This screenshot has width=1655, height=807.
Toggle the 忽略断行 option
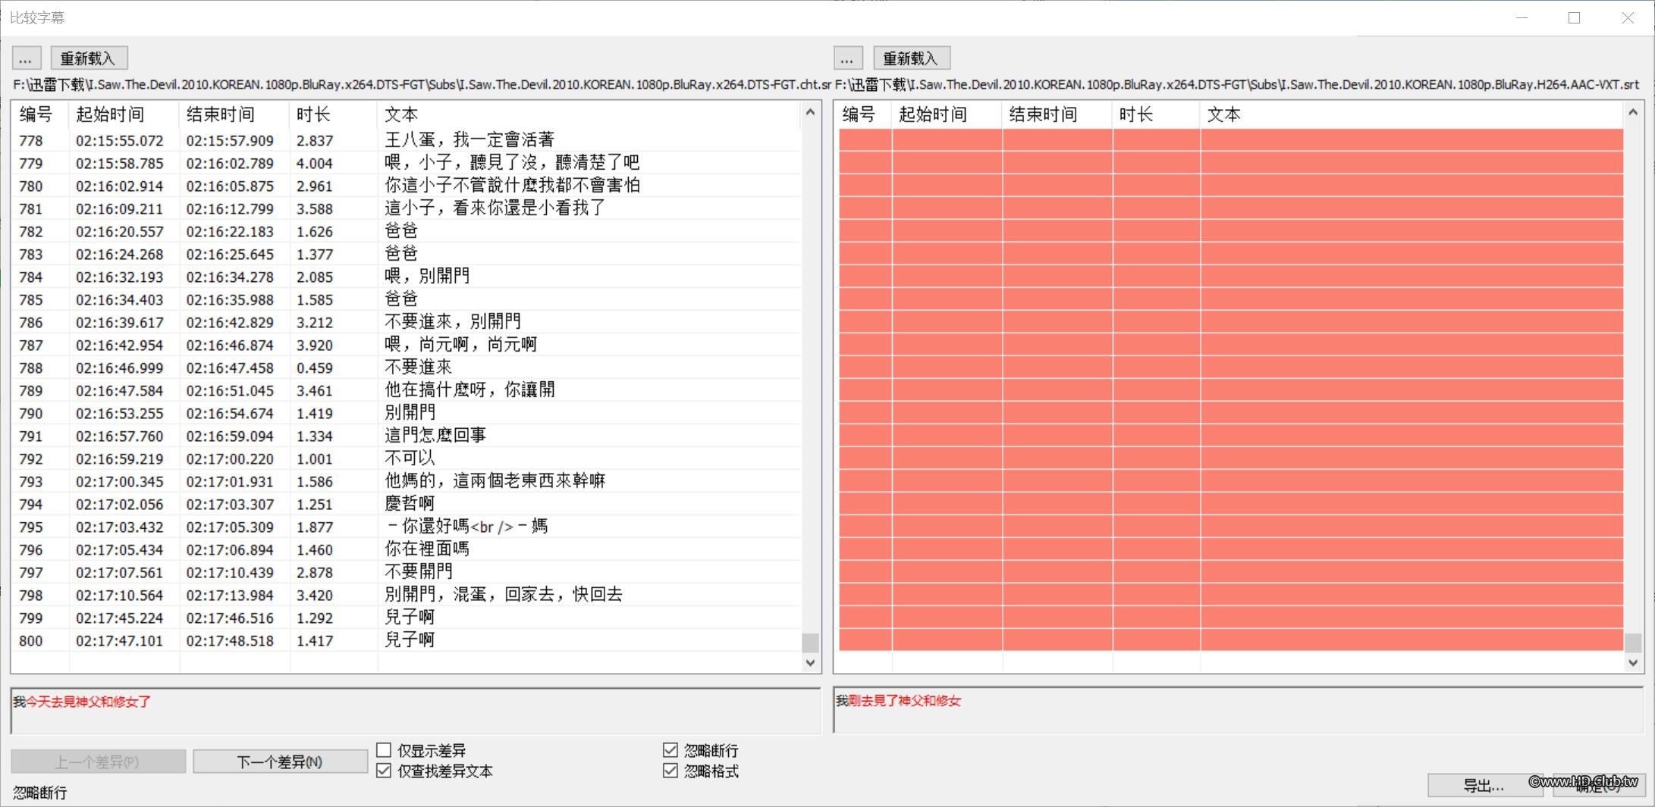[x=670, y=750]
